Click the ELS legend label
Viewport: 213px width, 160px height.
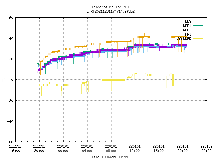[188, 21]
